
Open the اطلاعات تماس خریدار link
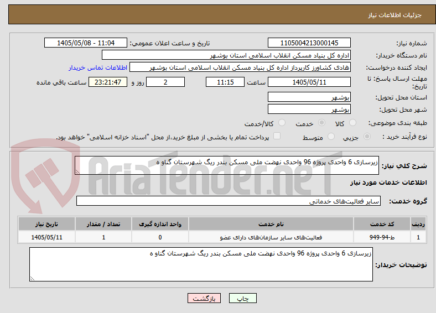pyautogui.click(x=98, y=67)
